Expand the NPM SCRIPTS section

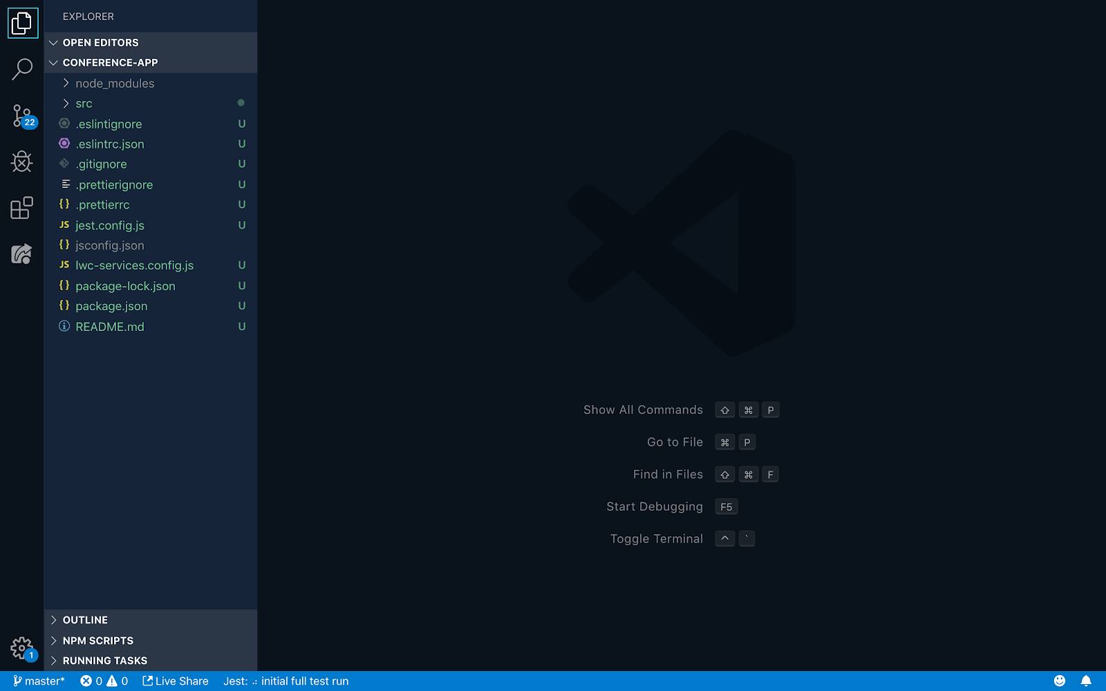[x=151, y=641]
